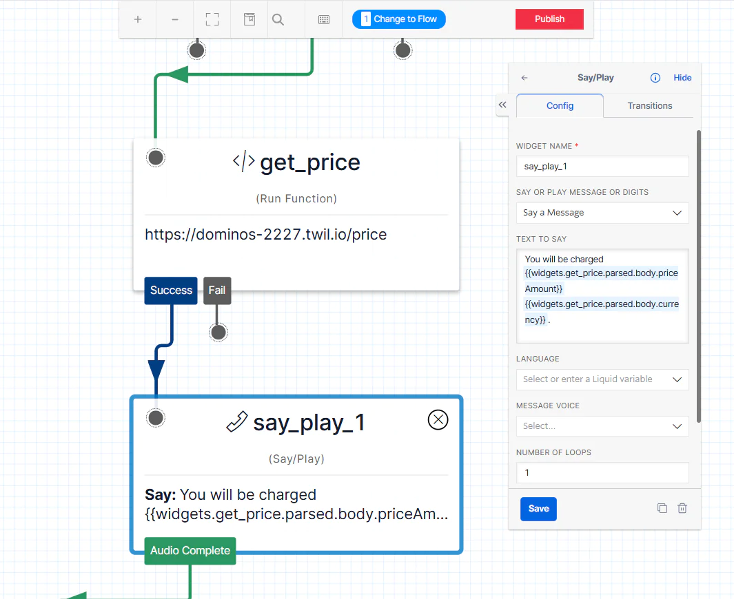Screen dimensions: 734x599
Task: Click the say_play_1 phone icon
Action: point(236,421)
